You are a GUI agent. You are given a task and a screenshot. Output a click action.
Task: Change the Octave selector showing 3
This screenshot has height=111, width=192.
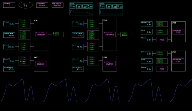pyautogui.click(x=9, y=5)
